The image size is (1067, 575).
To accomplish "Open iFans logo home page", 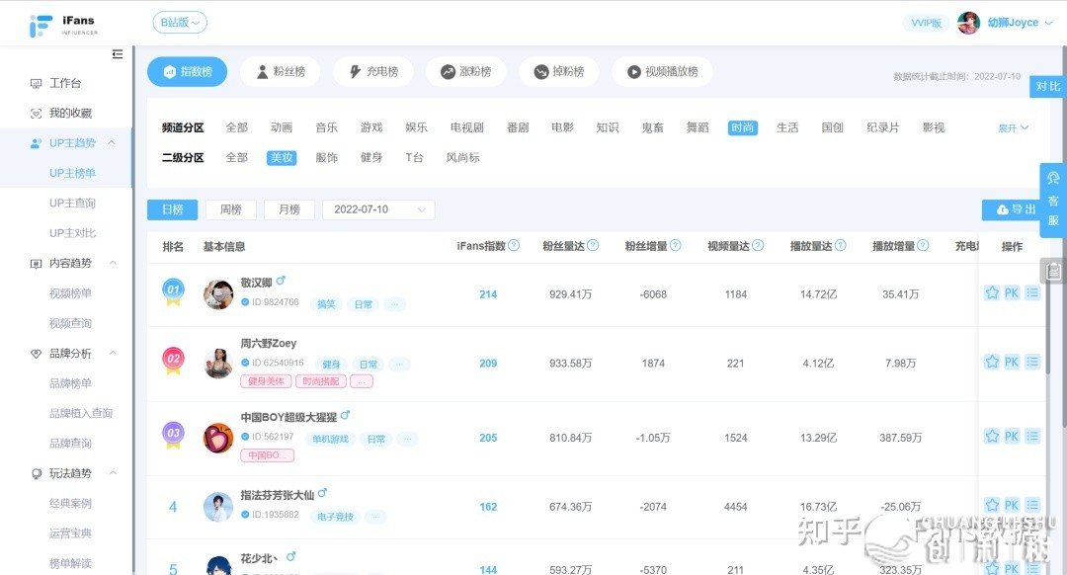I will click(x=64, y=25).
